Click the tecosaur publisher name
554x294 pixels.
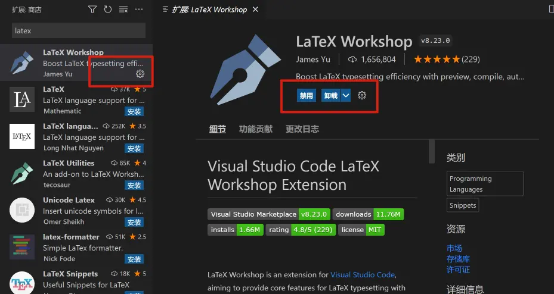[x=57, y=184]
